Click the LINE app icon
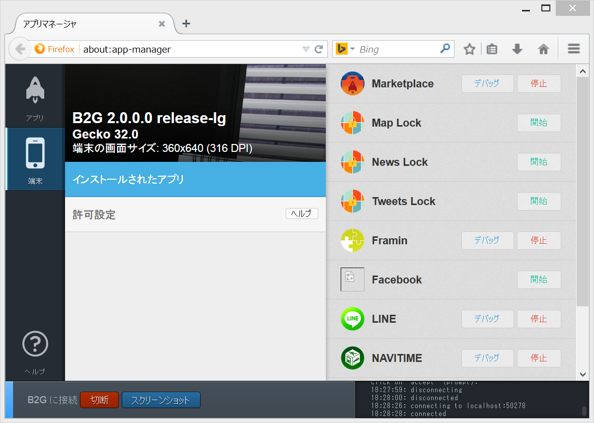 pyautogui.click(x=352, y=319)
